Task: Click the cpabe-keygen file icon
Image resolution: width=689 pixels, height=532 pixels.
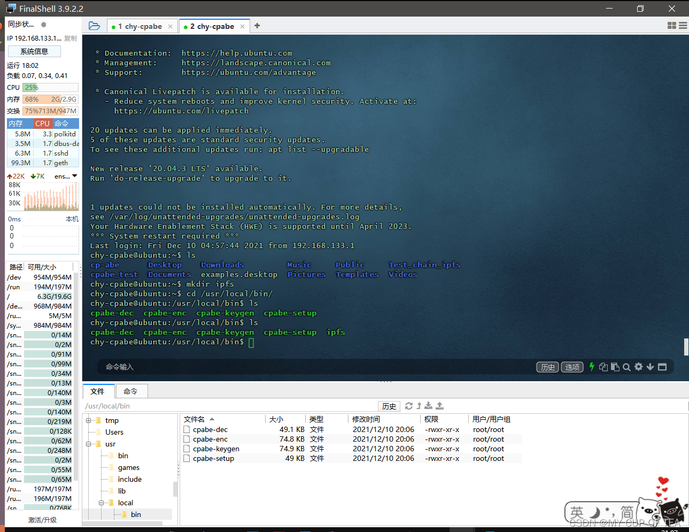Action: pyautogui.click(x=187, y=449)
